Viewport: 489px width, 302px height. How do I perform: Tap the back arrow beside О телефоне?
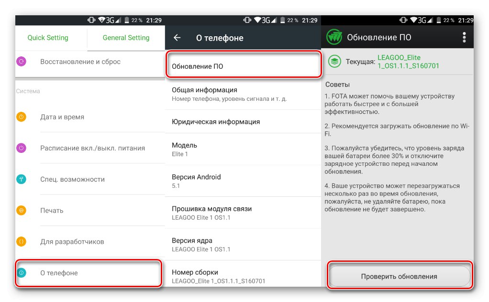click(x=177, y=38)
